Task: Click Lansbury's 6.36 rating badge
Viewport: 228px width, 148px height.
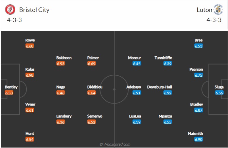Action: click(x=60, y=122)
